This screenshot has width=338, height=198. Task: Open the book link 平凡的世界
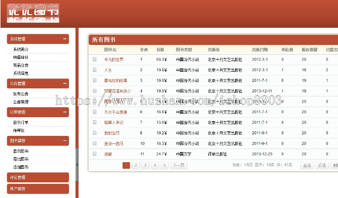click(114, 60)
